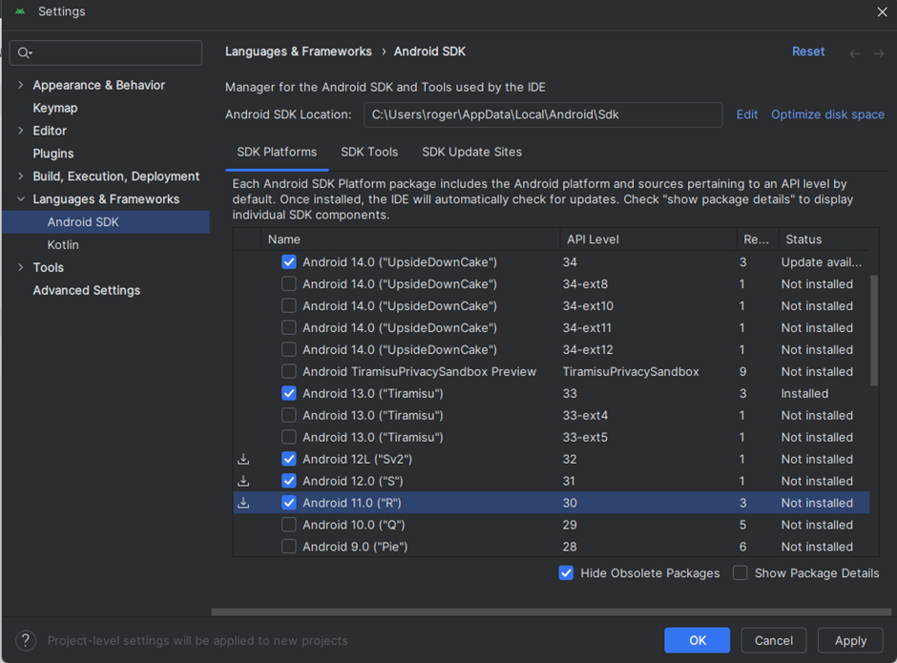This screenshot has height=663, width=897.
Task: Click the horizontal scrollbar below the panel
Action: (551, 611)
